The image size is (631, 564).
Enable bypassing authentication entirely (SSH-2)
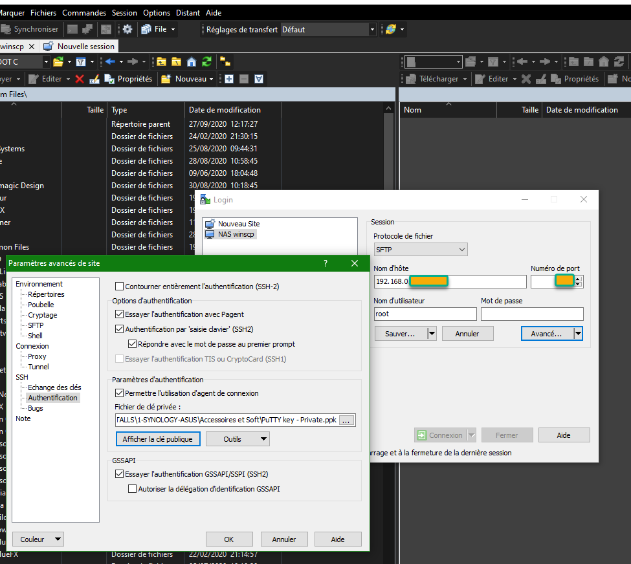click(x=119, y=287)
